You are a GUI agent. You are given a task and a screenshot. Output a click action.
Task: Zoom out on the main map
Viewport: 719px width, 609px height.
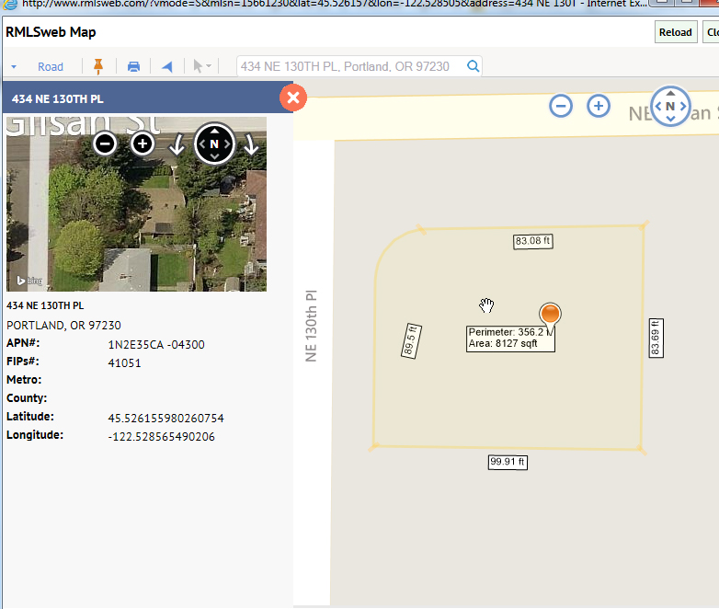(561, 106)
